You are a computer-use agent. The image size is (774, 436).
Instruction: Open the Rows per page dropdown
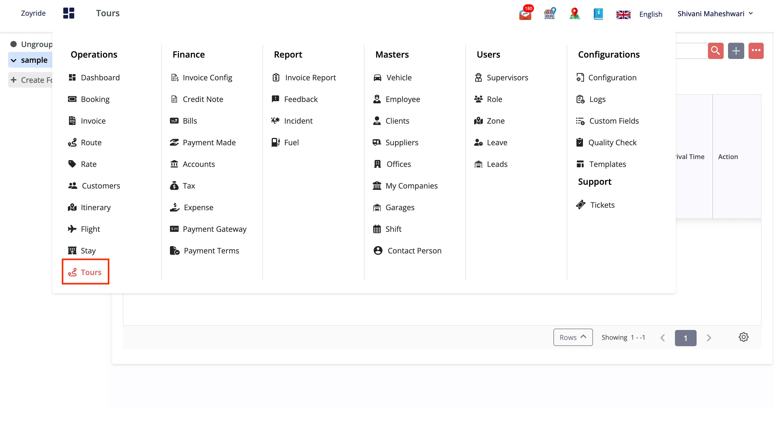(x=573, y=337)
